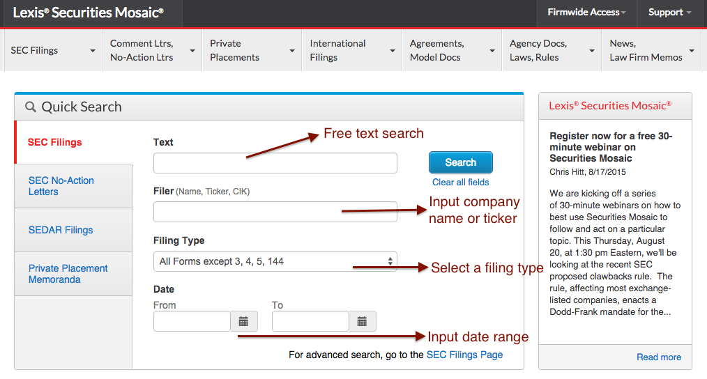Image resolution: width=707 pixels, height=379 pixels.
Task: Open the To date calendar picker
Action: click(363, 321)
